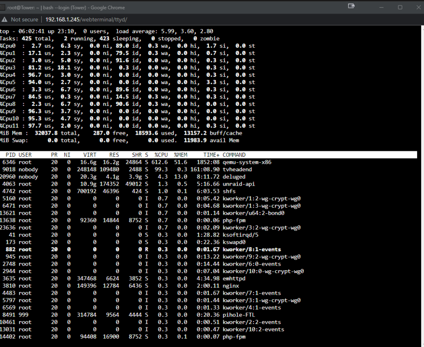The image size is (424, 347).
Task: Click the 32037.8 total memory value
Action: pos(46,133)
